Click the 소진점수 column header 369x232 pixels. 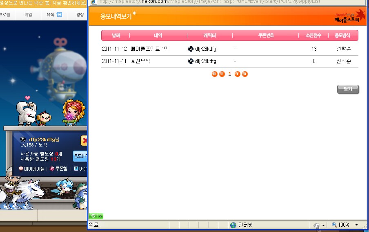(x=313, y=36)
